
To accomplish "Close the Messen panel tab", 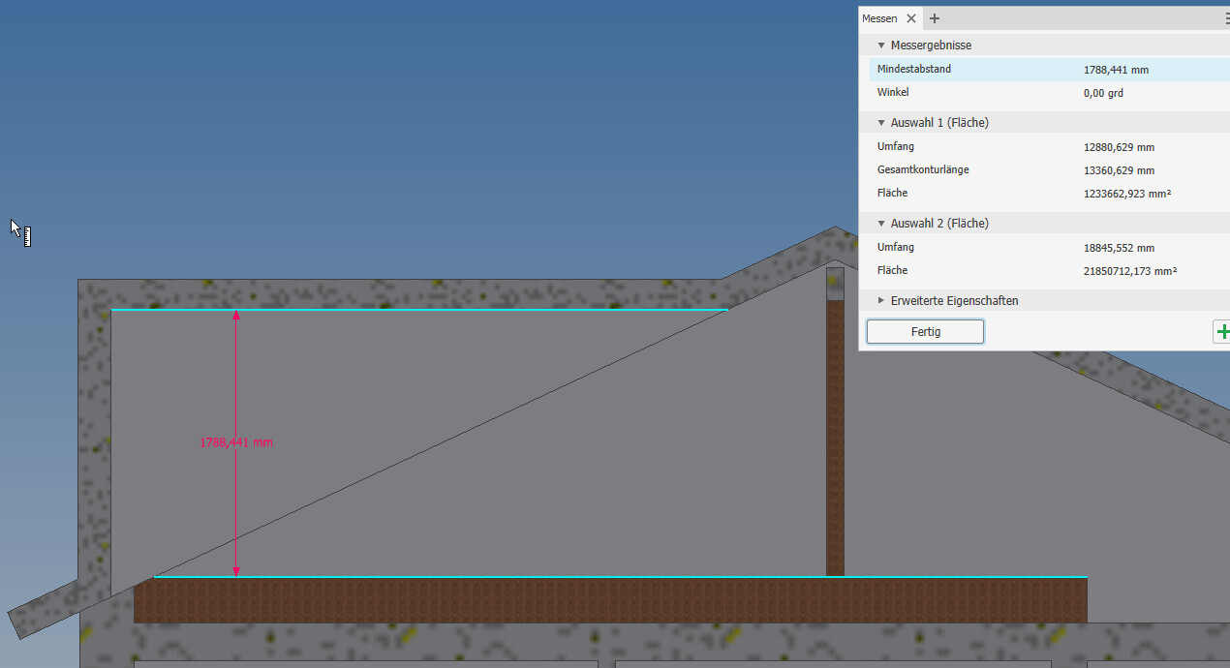I will pyautogui.click(x=911, y=18).
